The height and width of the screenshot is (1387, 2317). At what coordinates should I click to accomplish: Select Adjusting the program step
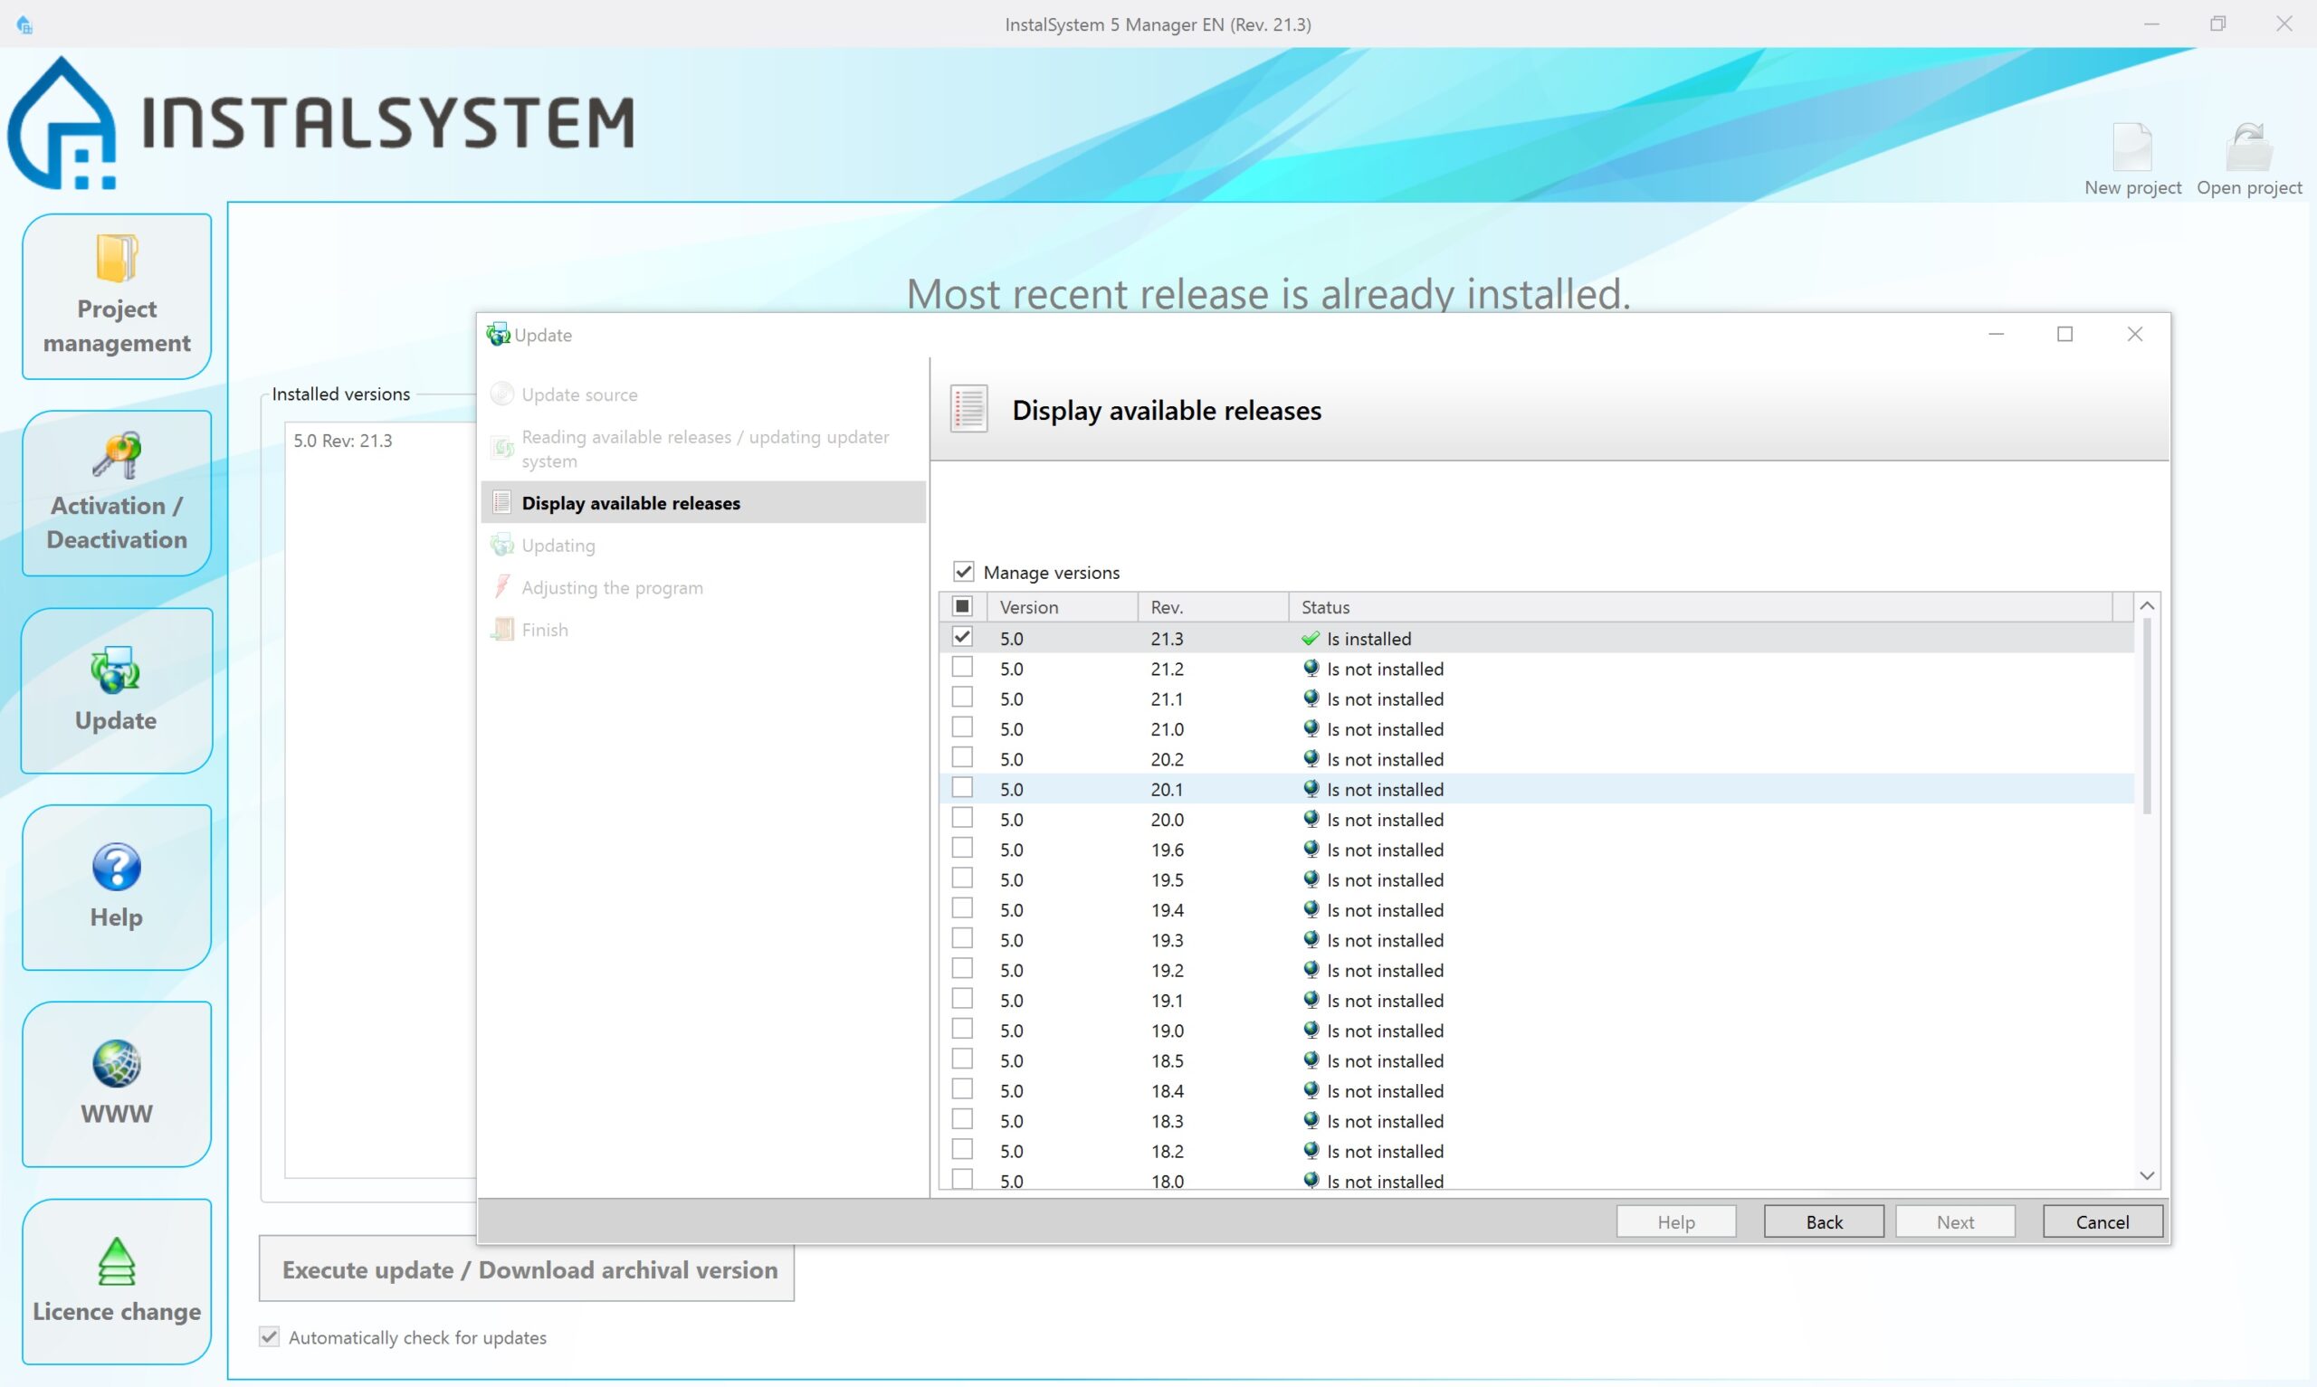click(703, 587)
